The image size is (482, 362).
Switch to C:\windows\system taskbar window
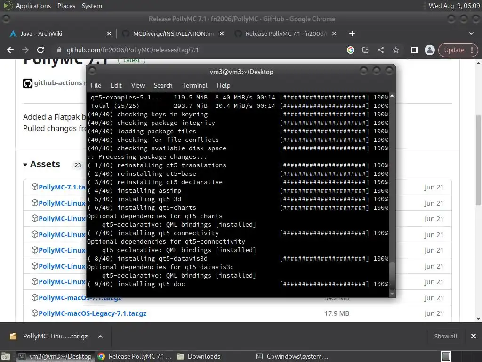(292, 356)
